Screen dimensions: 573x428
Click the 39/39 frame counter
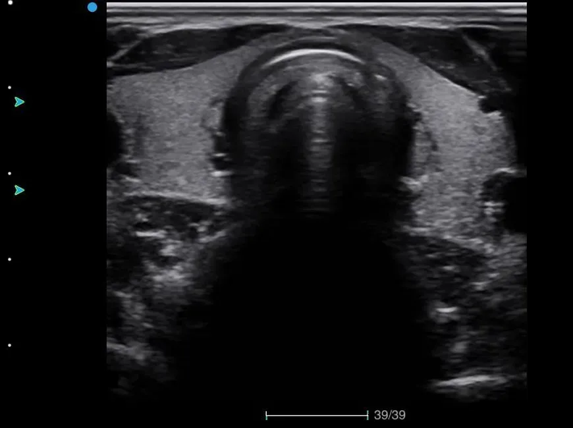[x=390, y=415]
